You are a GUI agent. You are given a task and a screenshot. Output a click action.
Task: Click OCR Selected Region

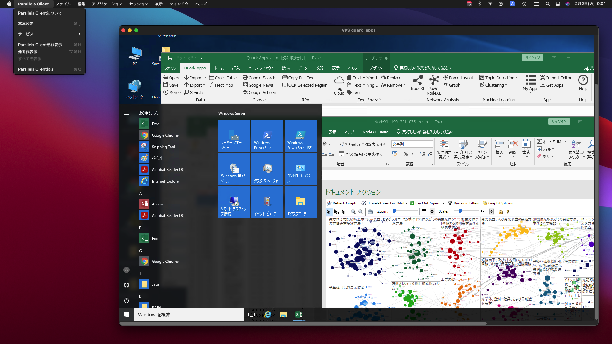point(305,85)
